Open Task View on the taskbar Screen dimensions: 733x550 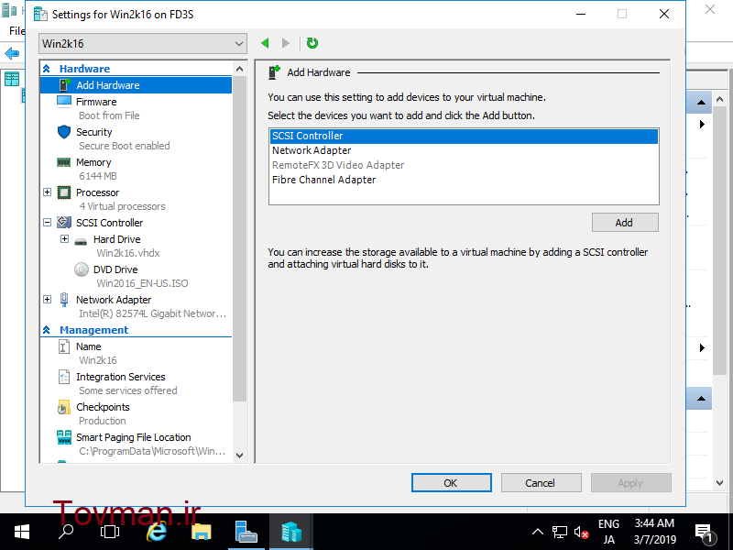[110, 532]
